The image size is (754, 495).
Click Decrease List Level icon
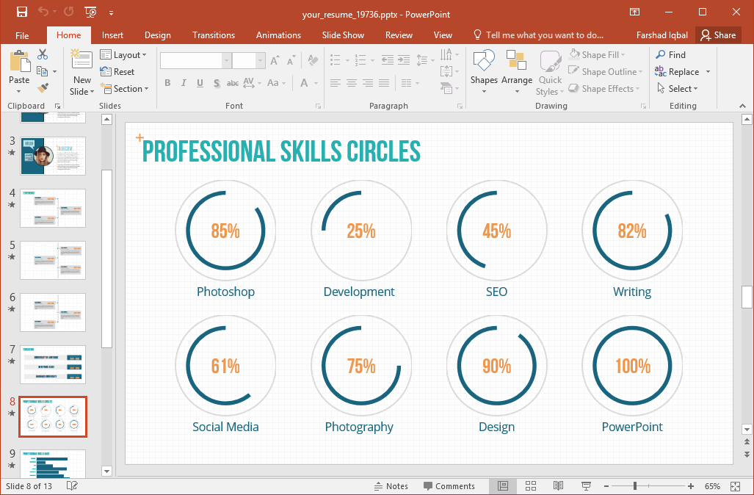(x=387, y=60)
